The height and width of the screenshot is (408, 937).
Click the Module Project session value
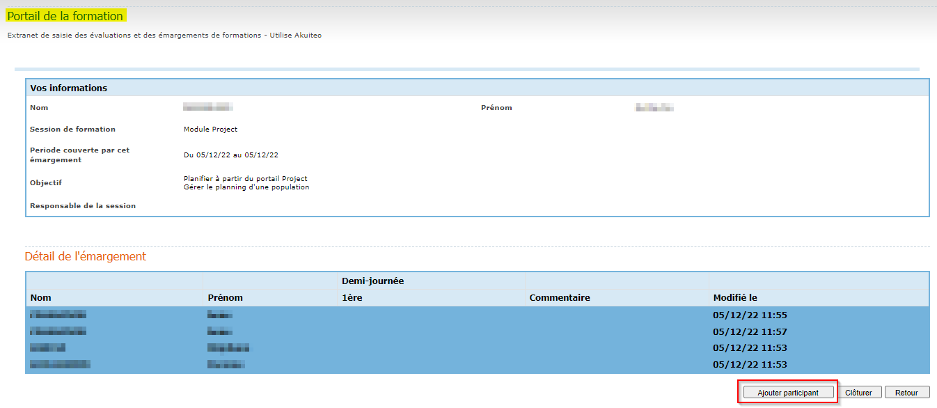[210, 130]
